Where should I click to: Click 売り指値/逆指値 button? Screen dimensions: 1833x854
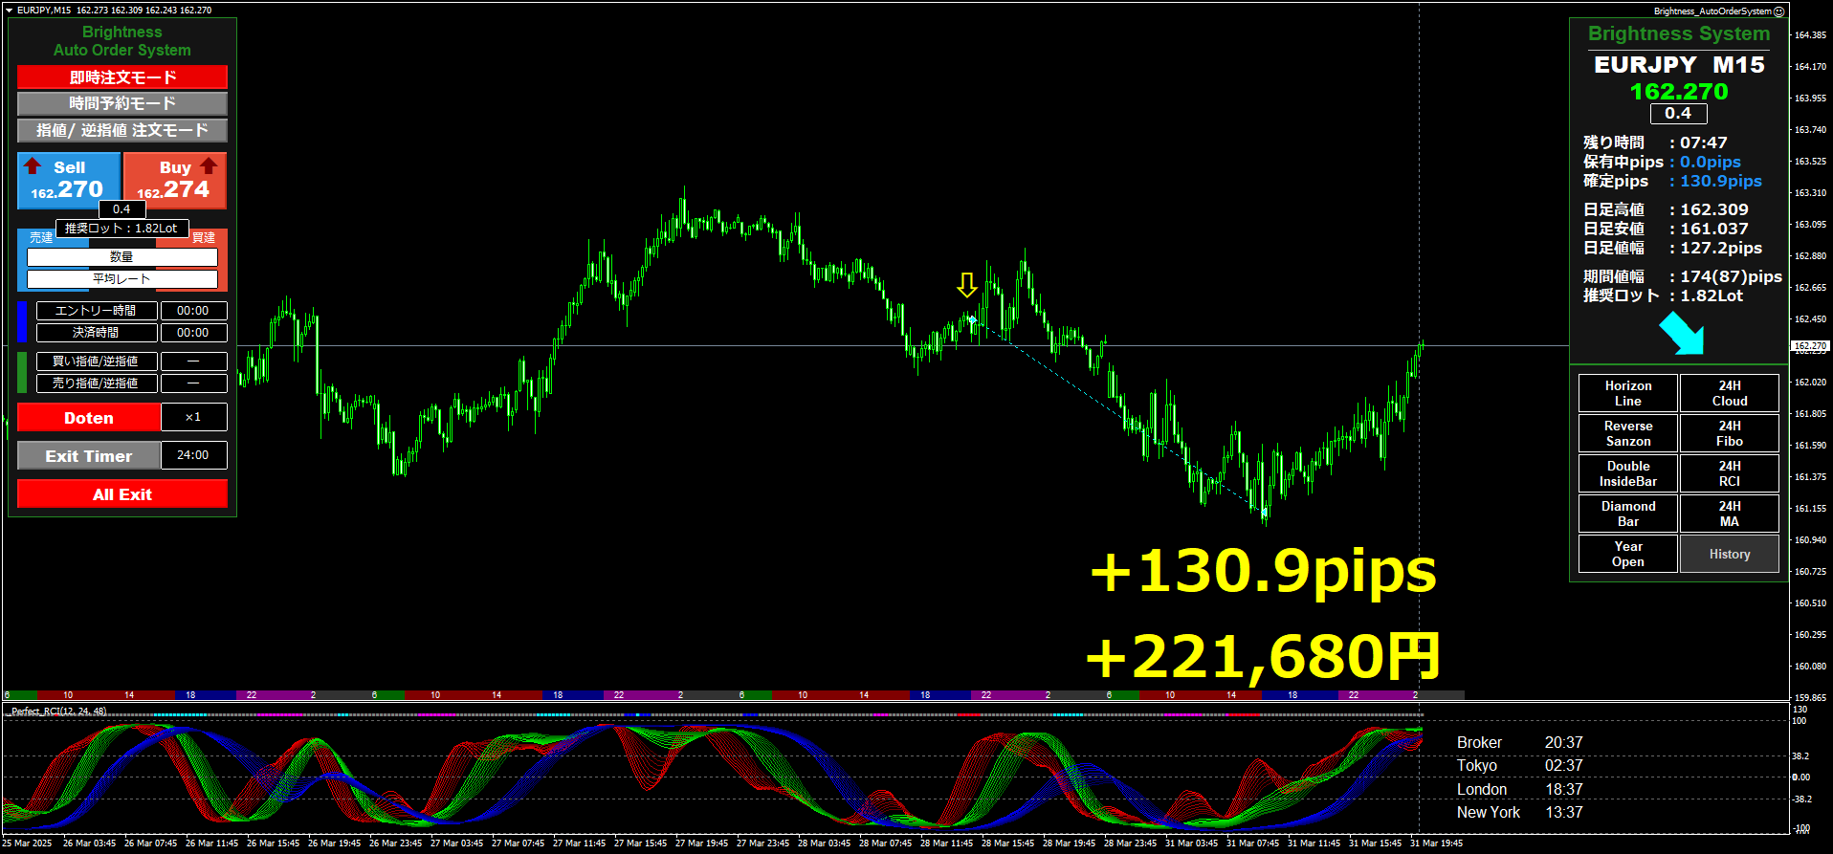(97, 383)
